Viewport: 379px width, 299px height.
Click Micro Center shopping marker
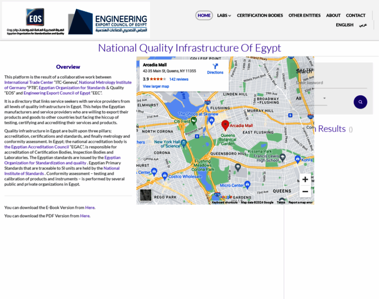point(247,184)
